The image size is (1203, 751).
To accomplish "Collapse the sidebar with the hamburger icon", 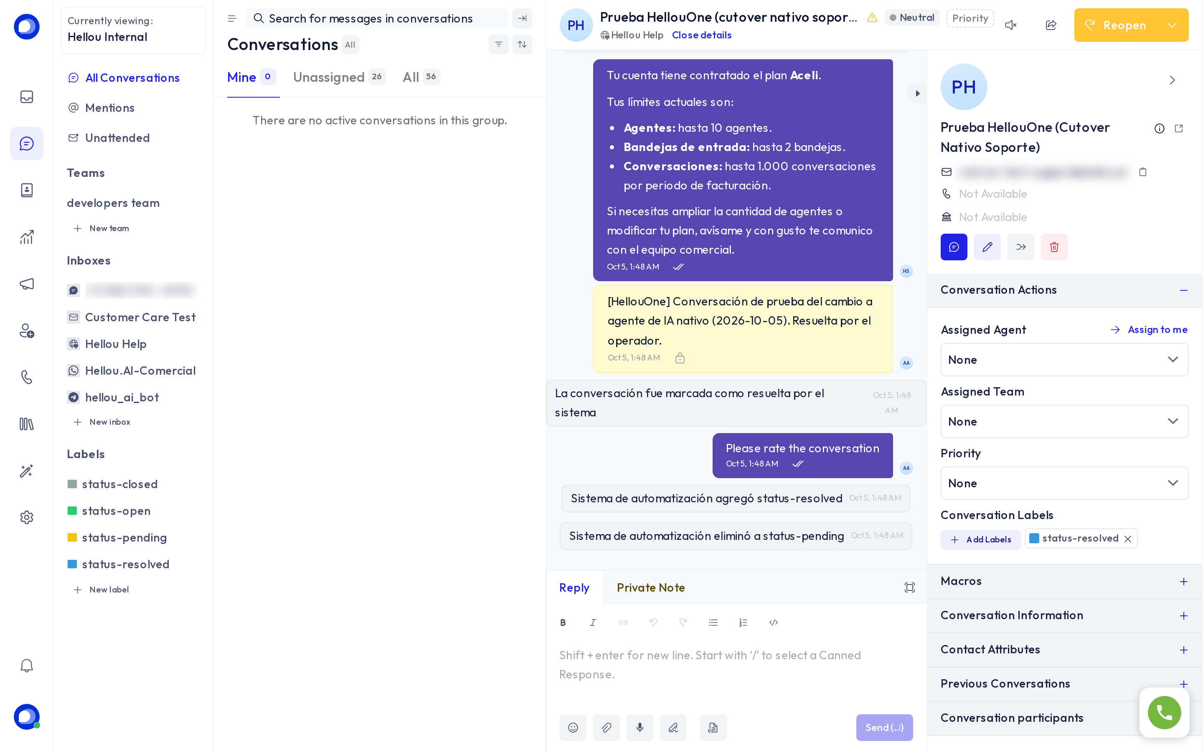I will click(232, 18).
